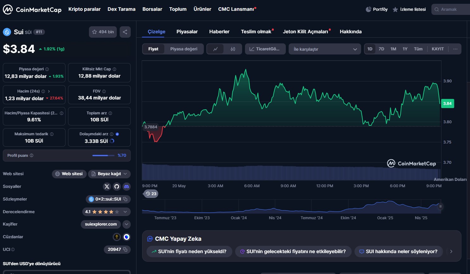Copy the 0x2::sui::SUI contract address
Image resolution: width=470 pixels, height=274 pixels.
point(125,199)
